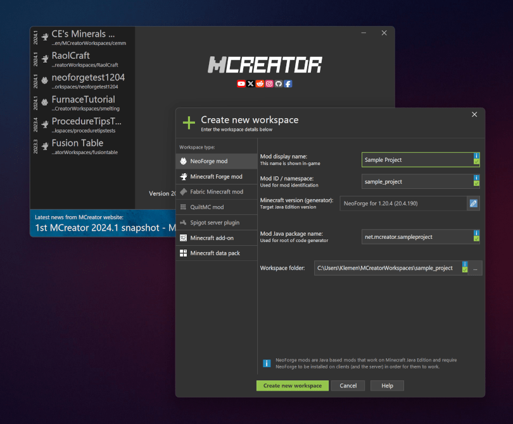The height and width of the screenshot is (424, 513).
Task: Click Help button in dialog
Action: pyautogui.click(x=388, y=386)
